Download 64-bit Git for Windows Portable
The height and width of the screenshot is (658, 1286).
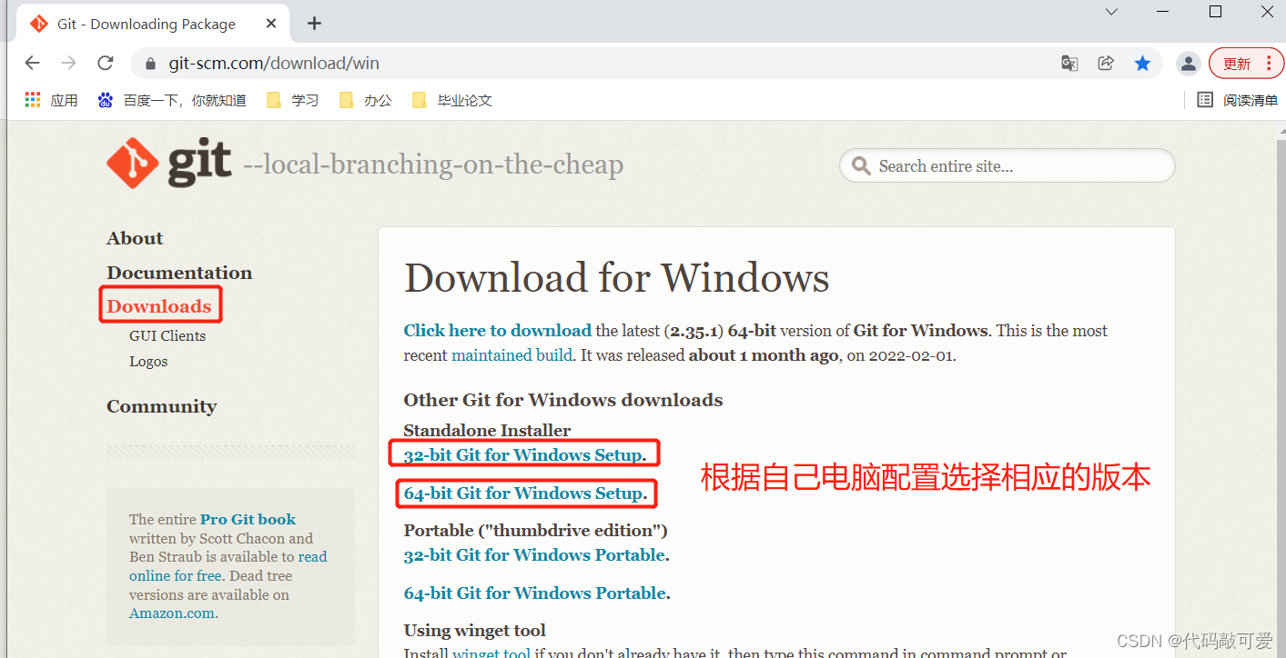(535, 593)
